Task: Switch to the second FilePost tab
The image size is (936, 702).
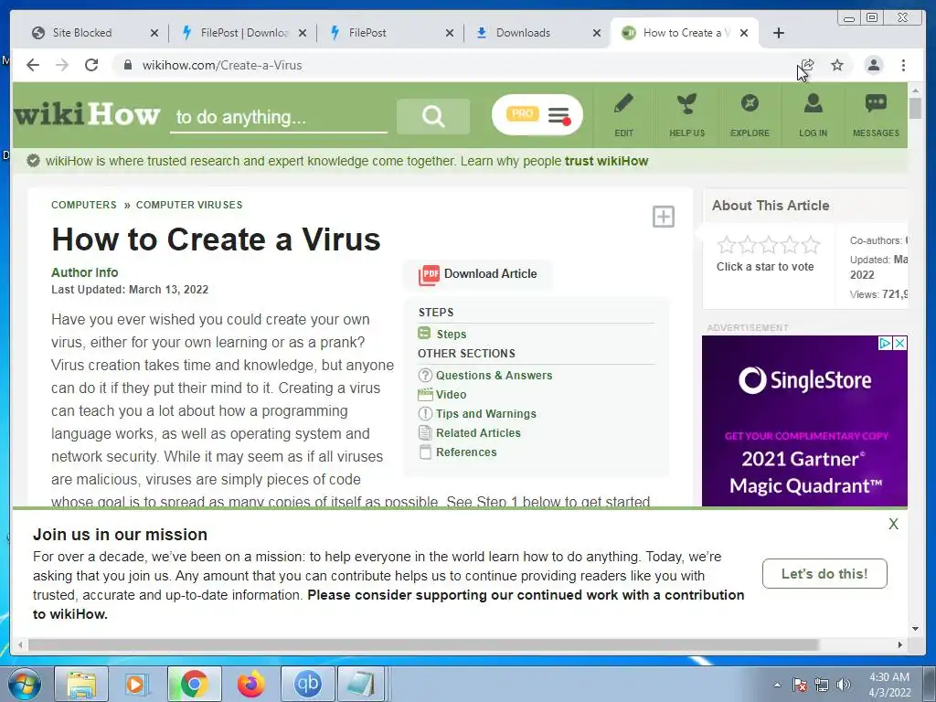Action: click(x=367, y=33)
